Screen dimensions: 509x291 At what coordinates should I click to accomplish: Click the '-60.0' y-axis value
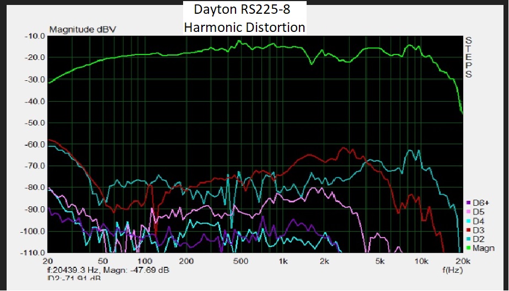tap(34, 145)
